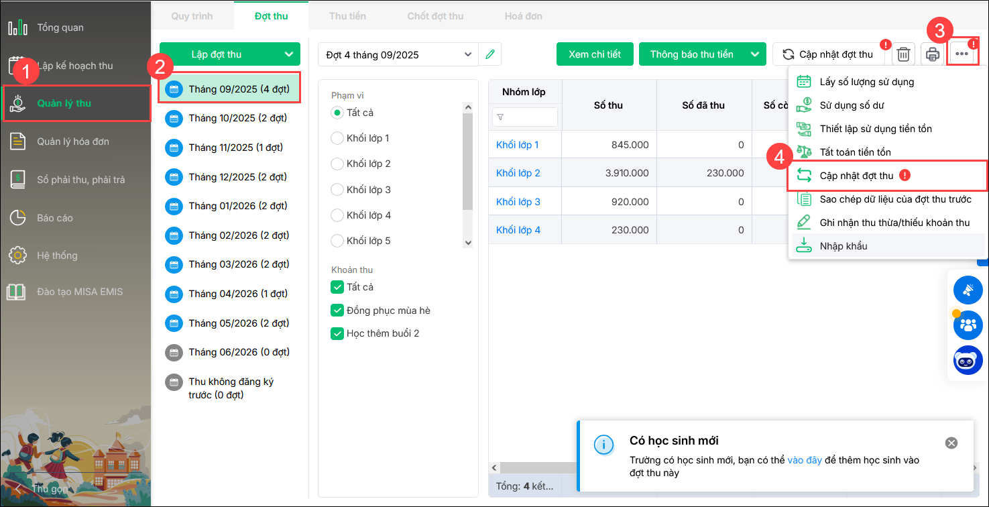Close the new student notification
Screen dimensions: 989x507
click(x=951, y=443)
